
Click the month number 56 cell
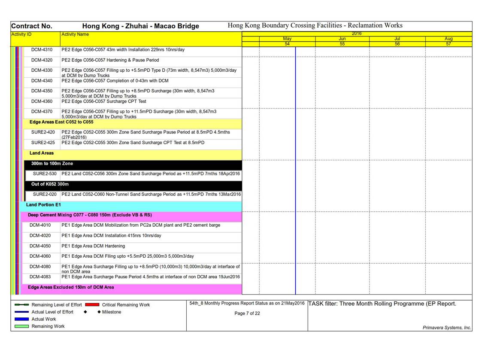click(x=397, y=44)
